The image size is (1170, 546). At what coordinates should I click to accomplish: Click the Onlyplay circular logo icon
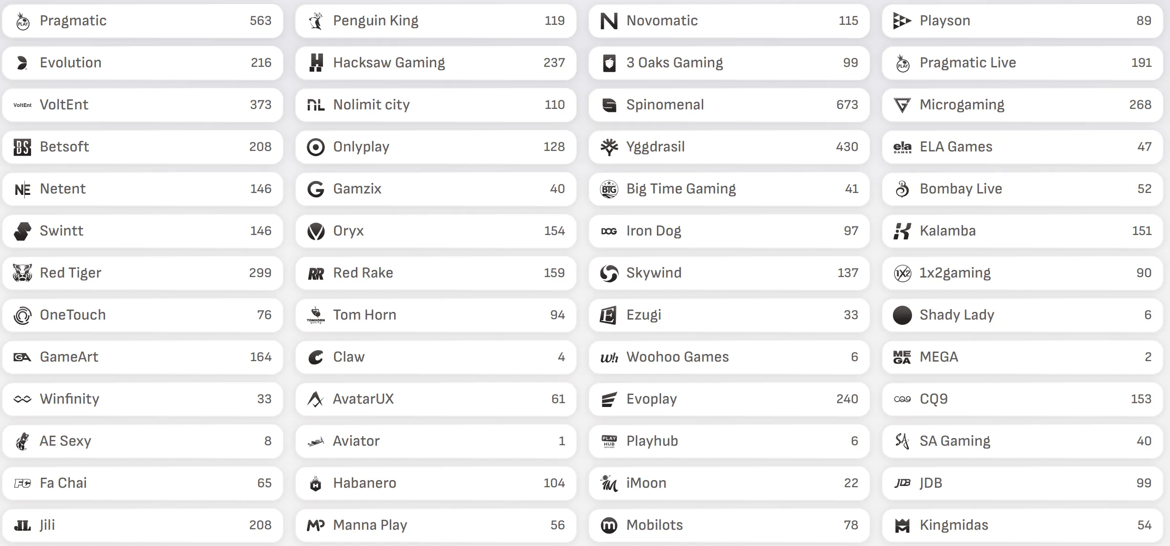coord(316,147)
